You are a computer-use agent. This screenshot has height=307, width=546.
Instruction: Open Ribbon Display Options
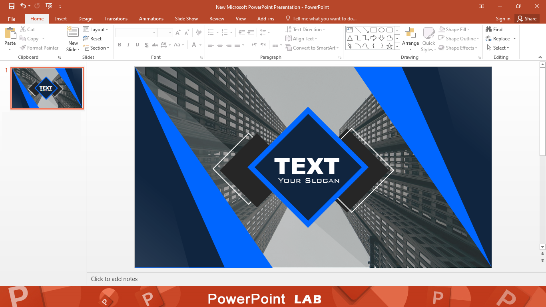point(482,6)
